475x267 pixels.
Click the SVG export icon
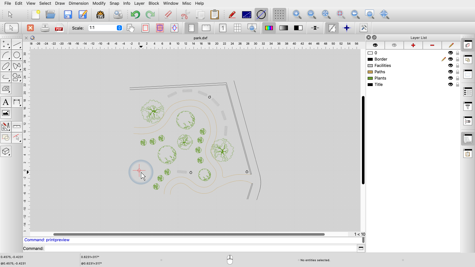point(100,15)
